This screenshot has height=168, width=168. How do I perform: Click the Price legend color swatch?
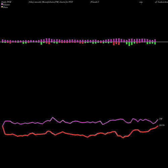point(2,7)
